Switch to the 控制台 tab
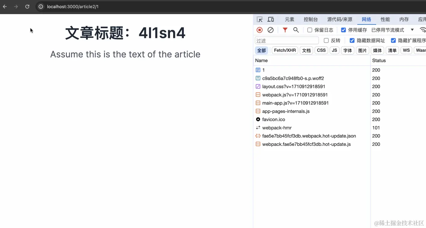The image size is (426, 228). 311,19
